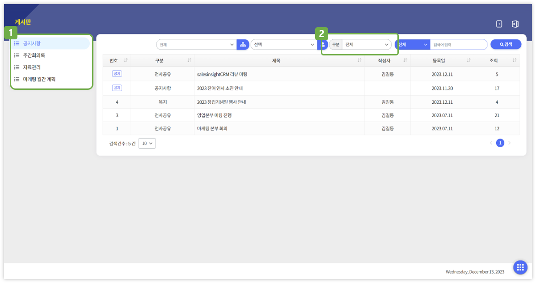Click the new post icon in the header

(499, 24)
